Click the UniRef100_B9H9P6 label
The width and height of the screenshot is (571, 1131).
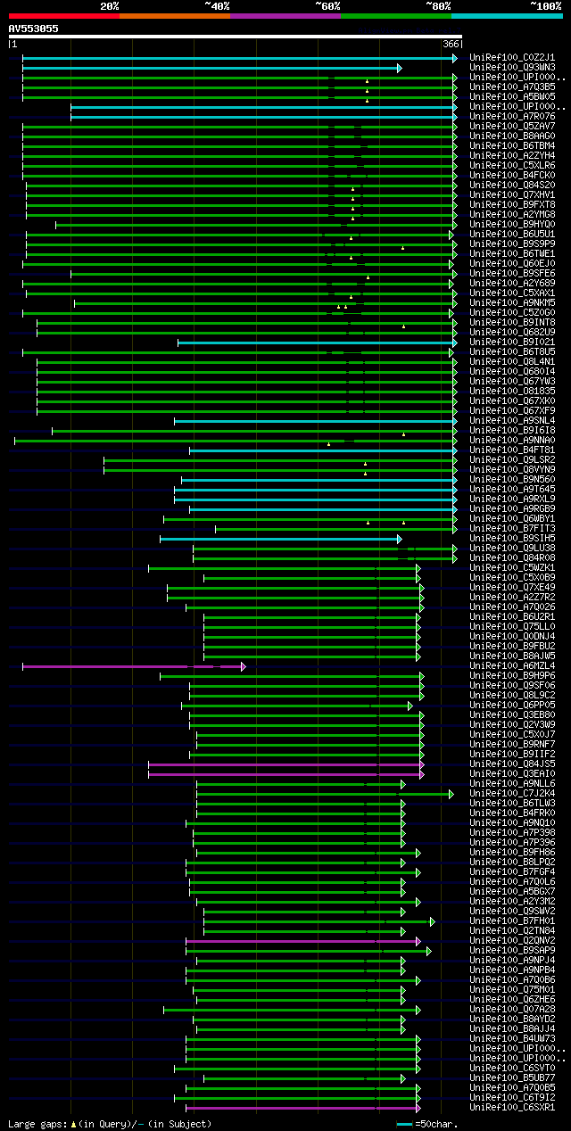[512, 676]
